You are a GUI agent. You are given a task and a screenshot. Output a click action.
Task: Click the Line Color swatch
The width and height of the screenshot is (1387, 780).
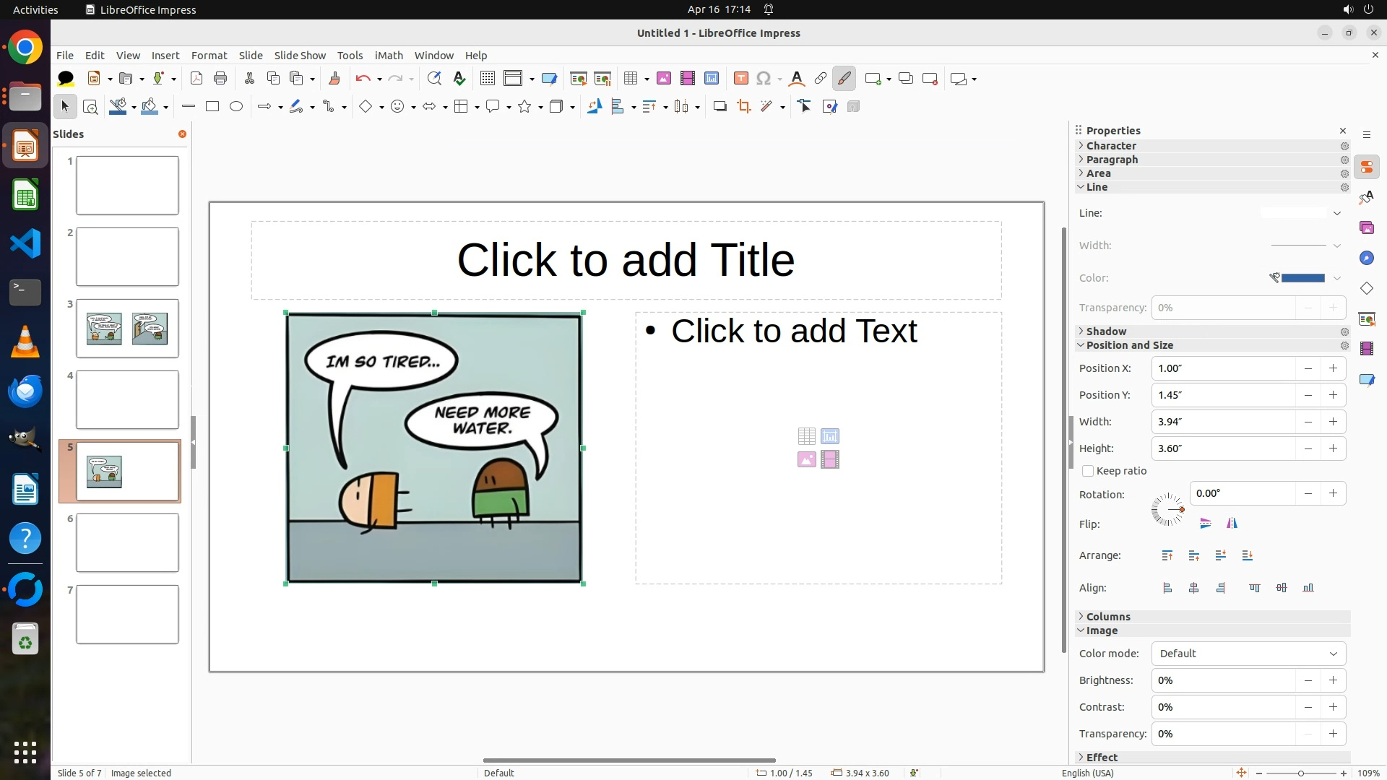coord(1302,278)
